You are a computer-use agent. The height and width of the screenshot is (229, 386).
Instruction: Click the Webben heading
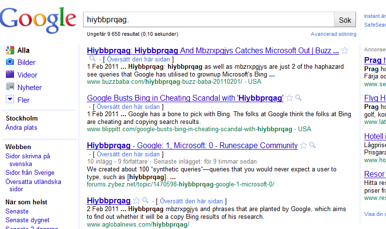coord(18,147)
